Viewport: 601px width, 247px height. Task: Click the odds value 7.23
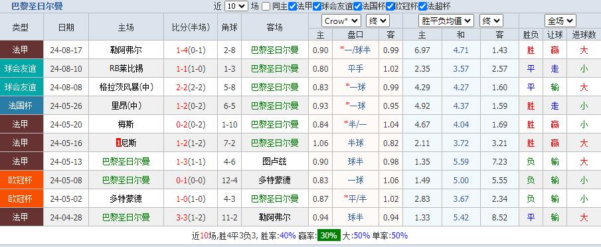(x=499, y=161)
